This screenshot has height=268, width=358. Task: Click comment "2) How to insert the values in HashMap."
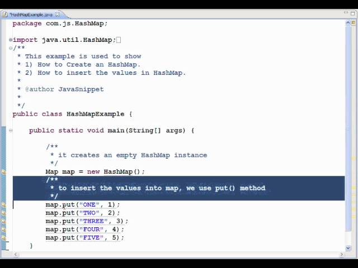click(x=106, y=73)
